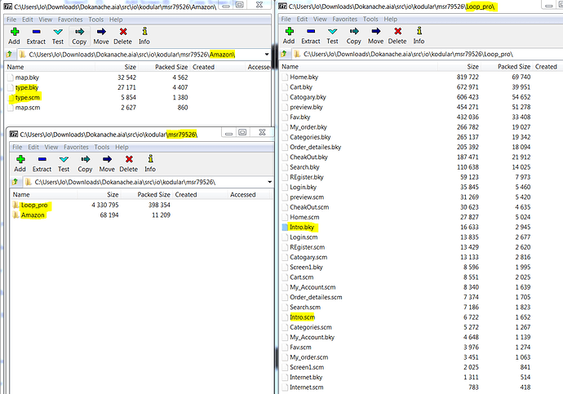Click Copy icon in the Amazon window

[x=79, y=30]
